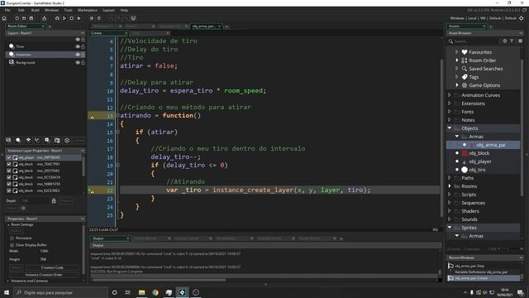Open the Help menu
Image resolution: width=529 pixels, height=298 pixels.
pyautogui.click(x=124, y=10)
